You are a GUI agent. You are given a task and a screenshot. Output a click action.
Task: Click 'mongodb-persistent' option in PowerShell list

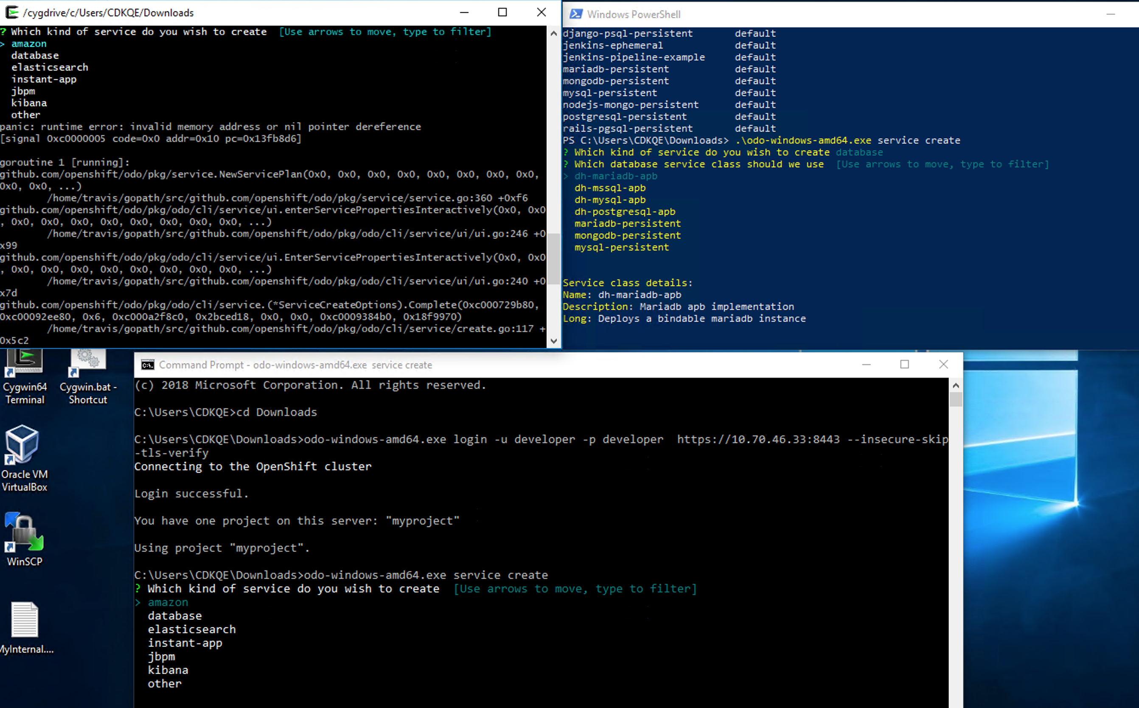pos(627,236)
